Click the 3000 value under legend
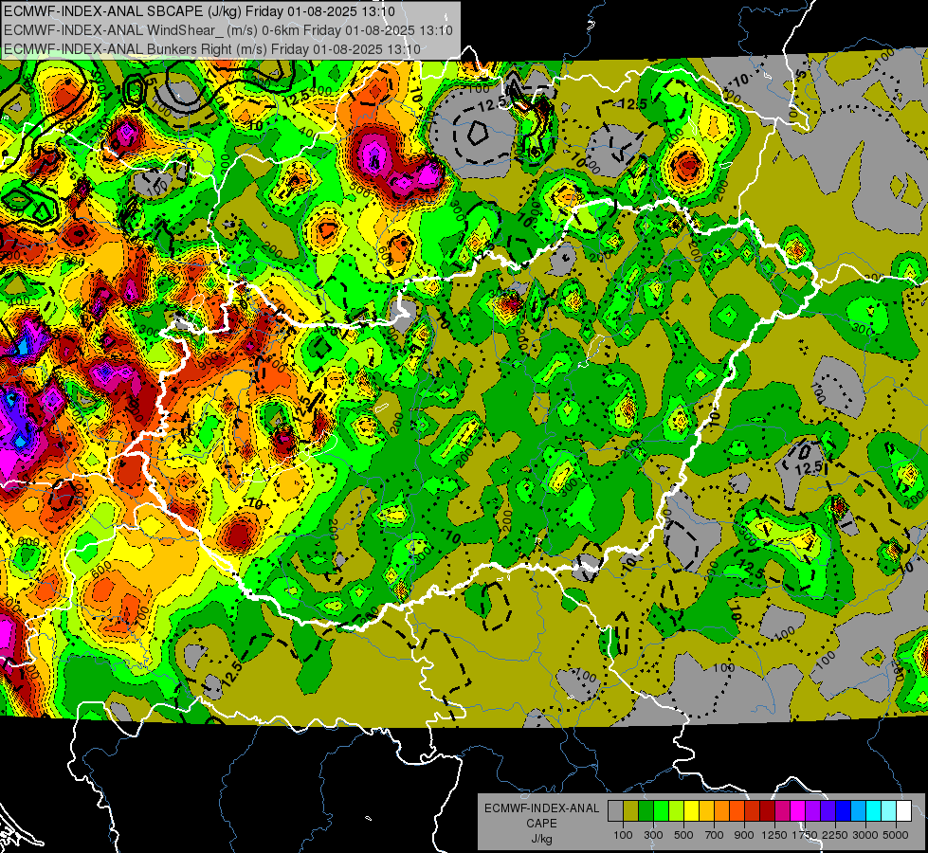 [x=865, y=835]
